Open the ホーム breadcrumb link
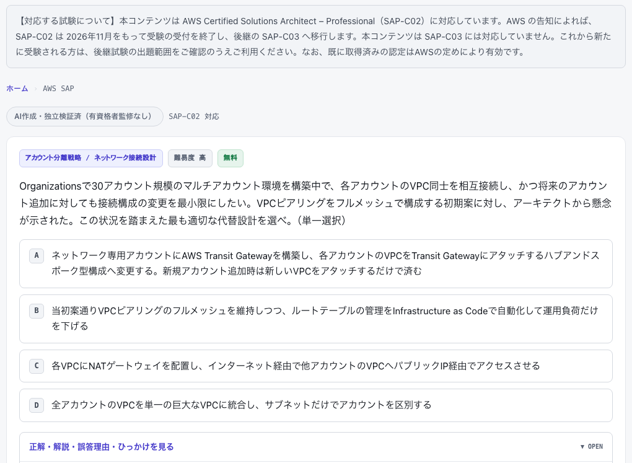 click(17, 89)
